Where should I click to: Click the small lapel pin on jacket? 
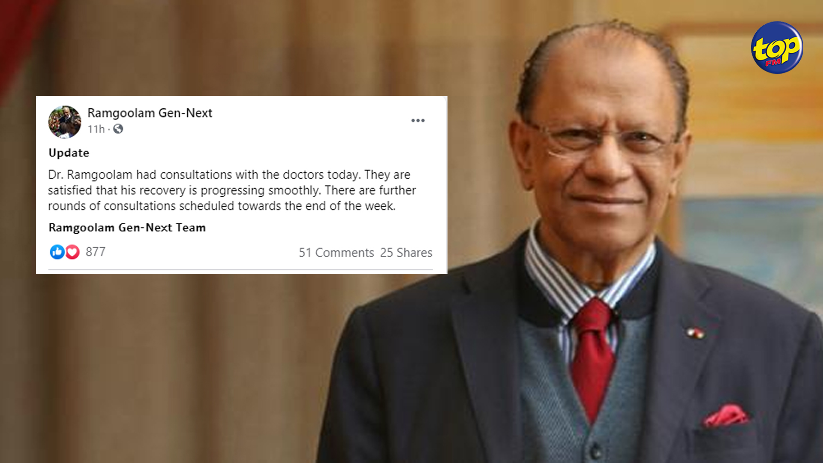695,333
